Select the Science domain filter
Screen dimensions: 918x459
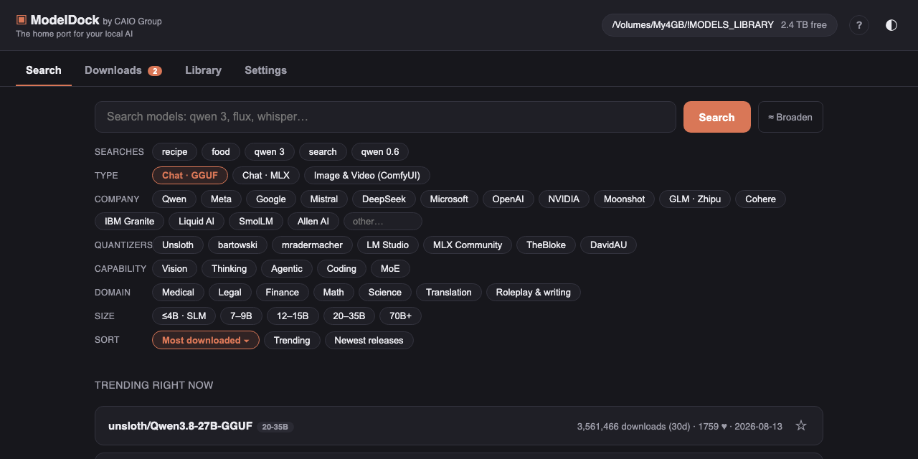pos(385,292)
